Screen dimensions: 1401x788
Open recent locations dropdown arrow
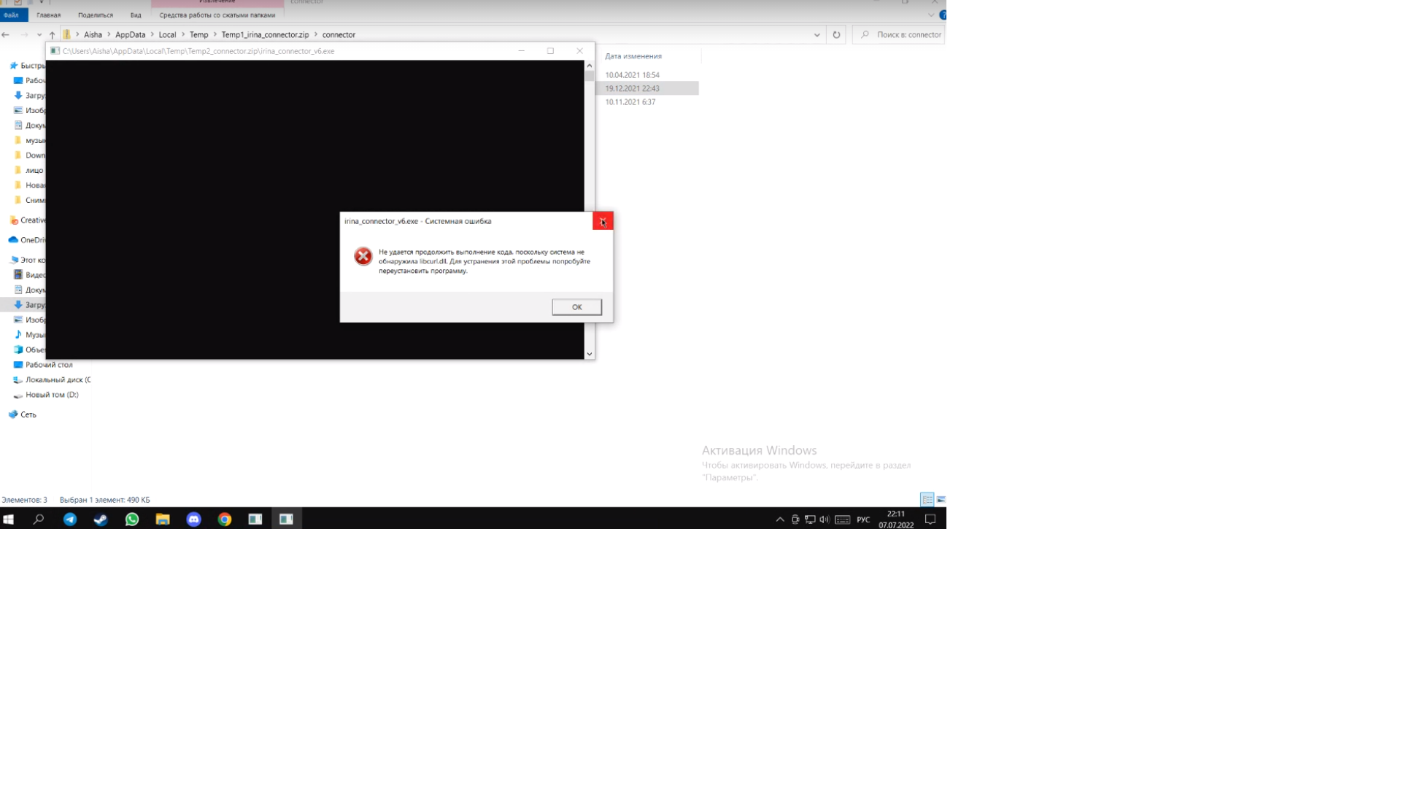(x=39, y=34)
